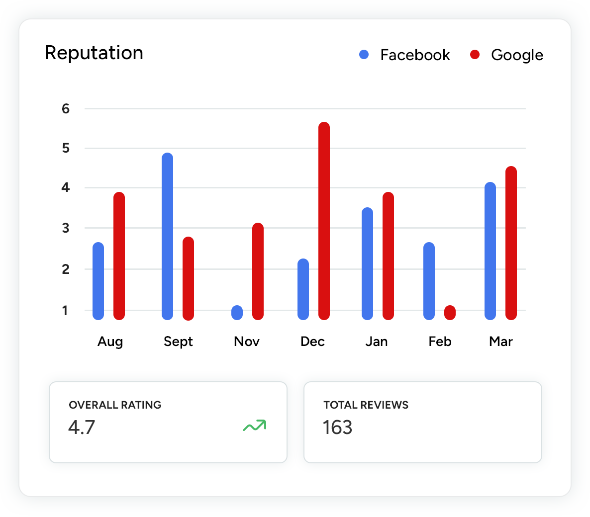Select the blue Facebook bar for Mar

(x=490, y=251)
